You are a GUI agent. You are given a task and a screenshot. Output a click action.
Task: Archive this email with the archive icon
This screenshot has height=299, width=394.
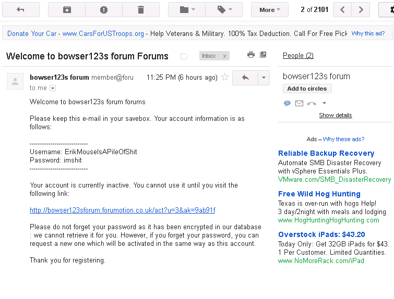point(67,10)
